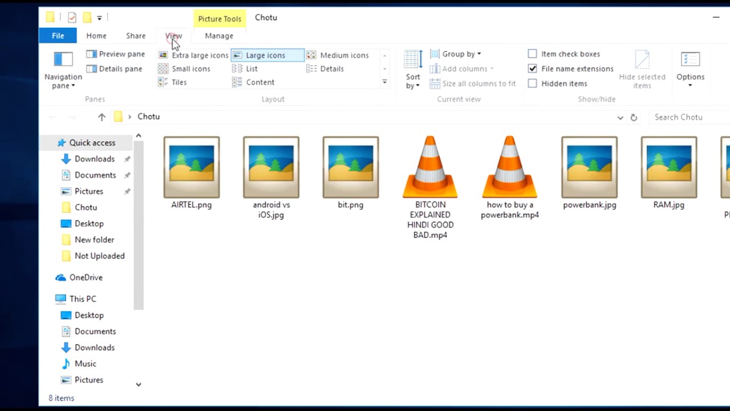
Task: Switch layout to List view
Action: pyautogui.click(x=252, y=68)
